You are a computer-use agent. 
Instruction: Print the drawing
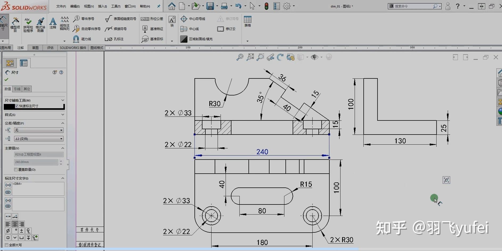[224, 6]
